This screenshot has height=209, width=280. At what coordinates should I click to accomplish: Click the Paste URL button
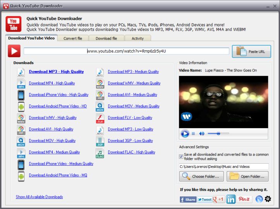coord(251,51)
